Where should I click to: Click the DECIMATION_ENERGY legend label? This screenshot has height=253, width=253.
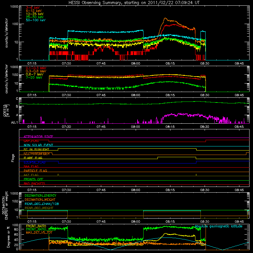pos(40,195)
